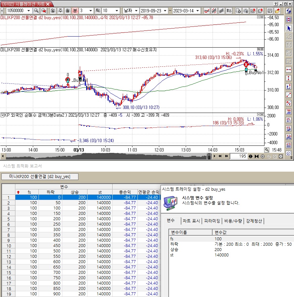Open the symbol code 10500000 dropdown
This screenshot has height=297, width=294.
point(28,11)
